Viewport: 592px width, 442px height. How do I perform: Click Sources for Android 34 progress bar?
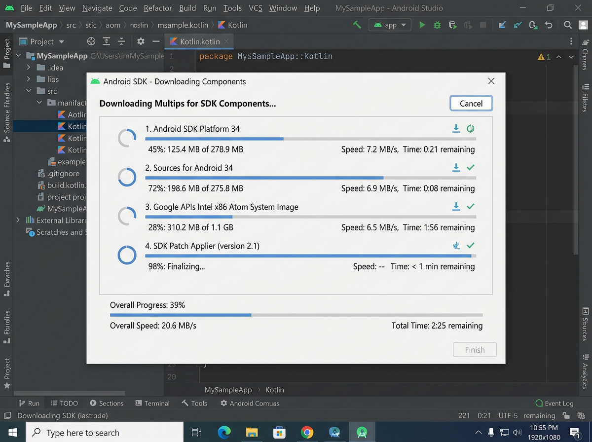[311, 178]
